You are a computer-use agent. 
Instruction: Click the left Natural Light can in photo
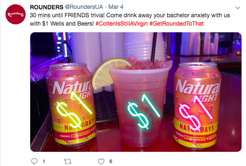pyautogui.click(x=71, y=104)
